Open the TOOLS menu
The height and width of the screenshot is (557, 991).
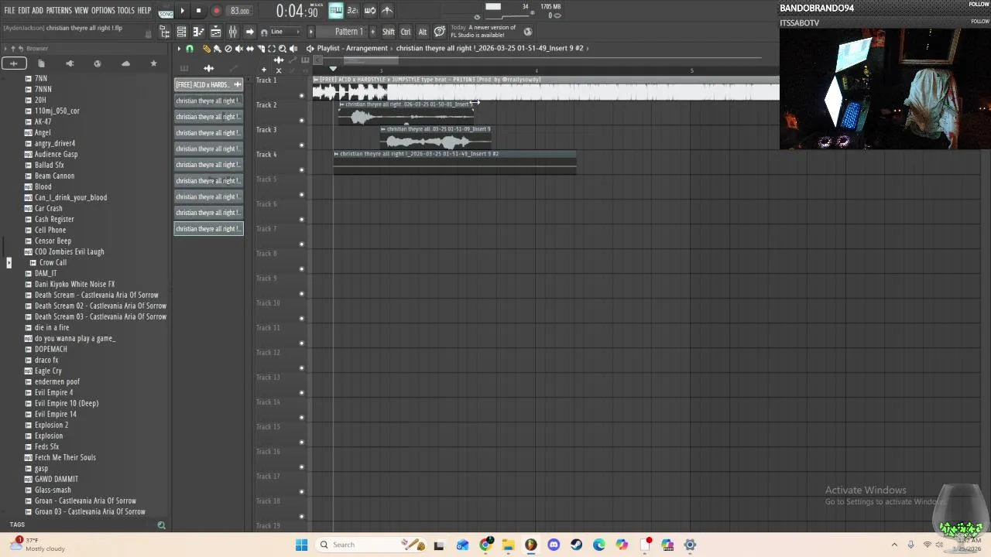(x=125, y=11)
